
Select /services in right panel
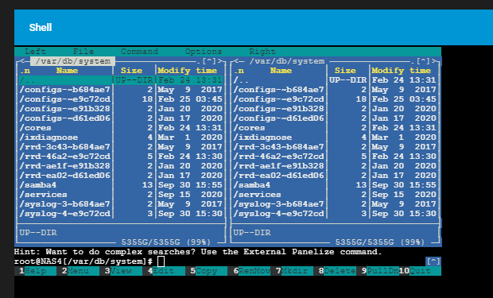335,195
